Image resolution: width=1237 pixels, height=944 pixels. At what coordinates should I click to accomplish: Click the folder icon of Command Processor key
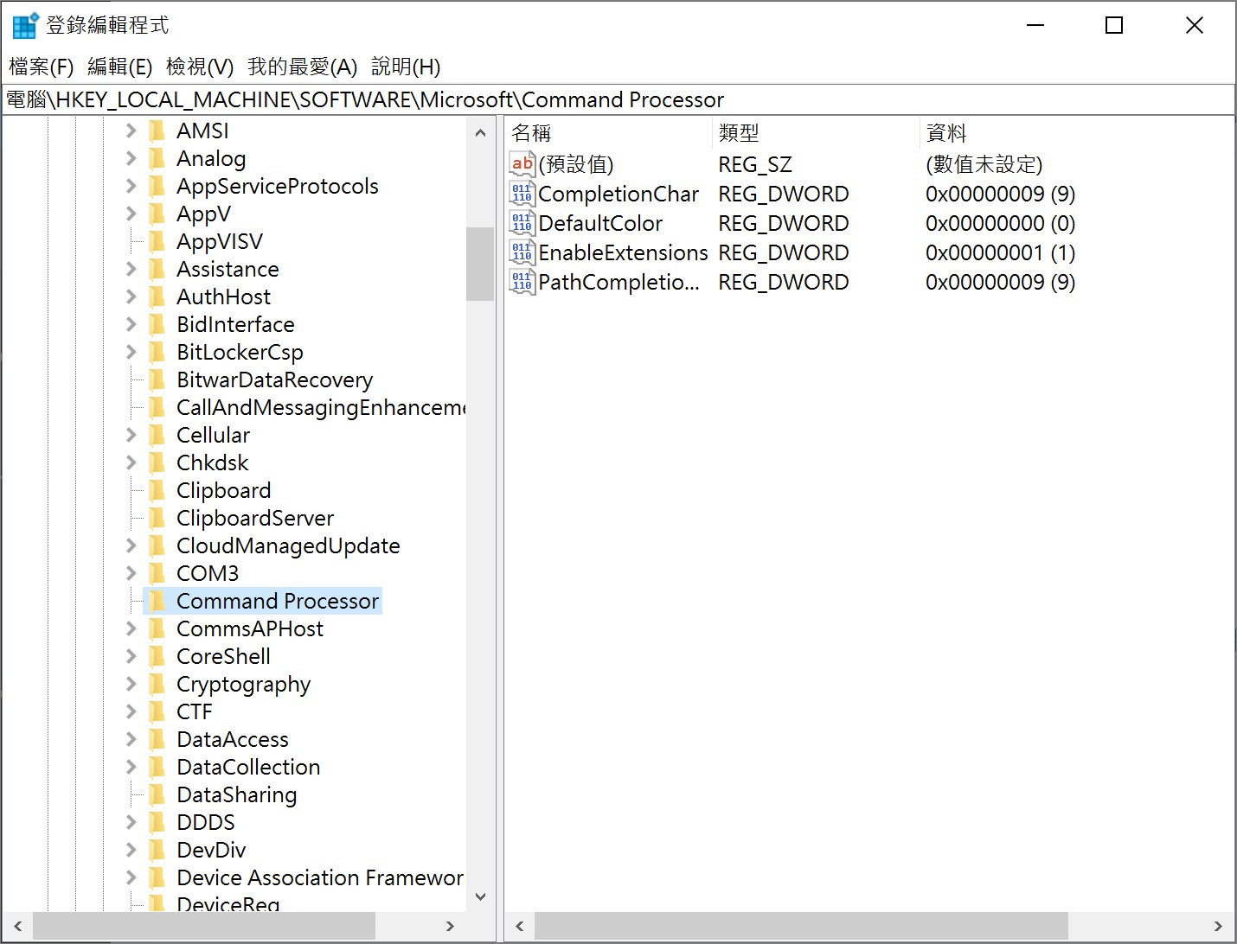point(157,601)
